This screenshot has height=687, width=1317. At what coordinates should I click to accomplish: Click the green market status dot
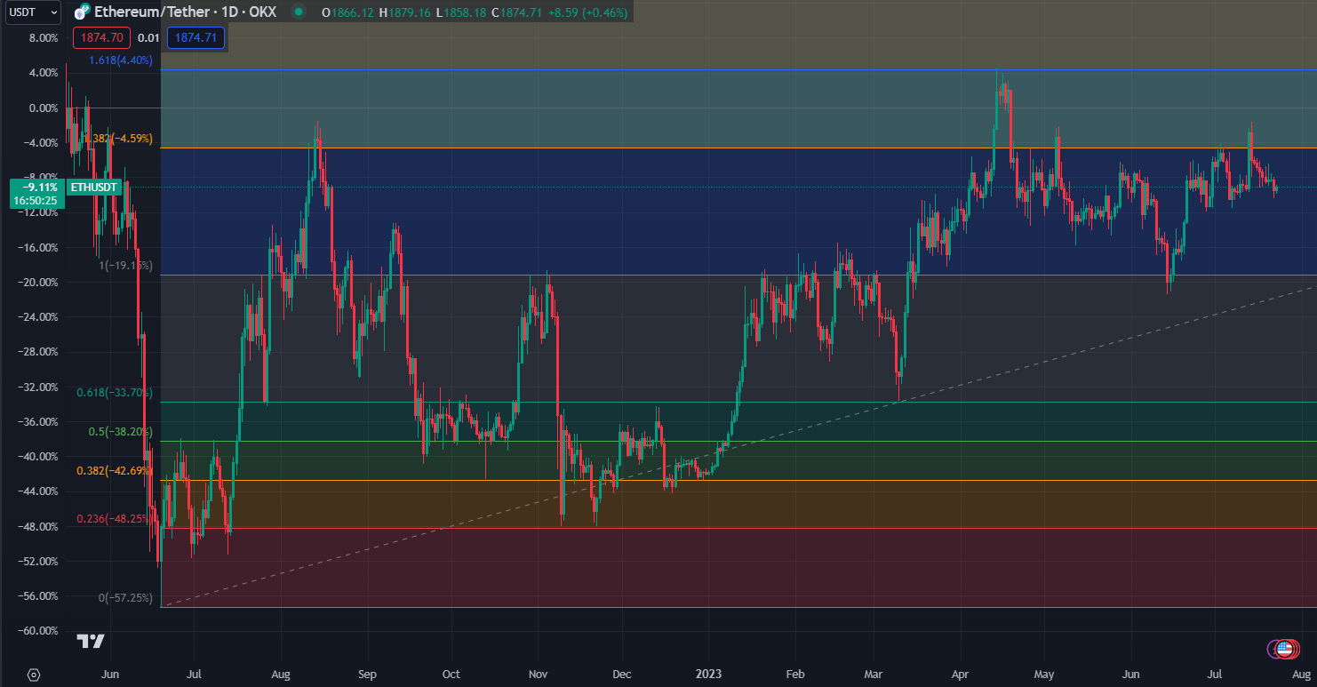click(x=299, y=12)
